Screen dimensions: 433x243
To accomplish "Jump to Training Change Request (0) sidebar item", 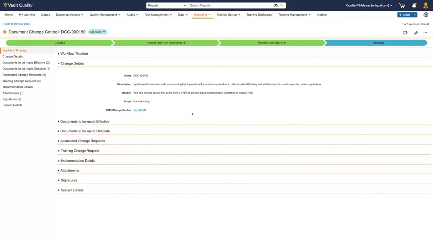I will tap(21, 81).
